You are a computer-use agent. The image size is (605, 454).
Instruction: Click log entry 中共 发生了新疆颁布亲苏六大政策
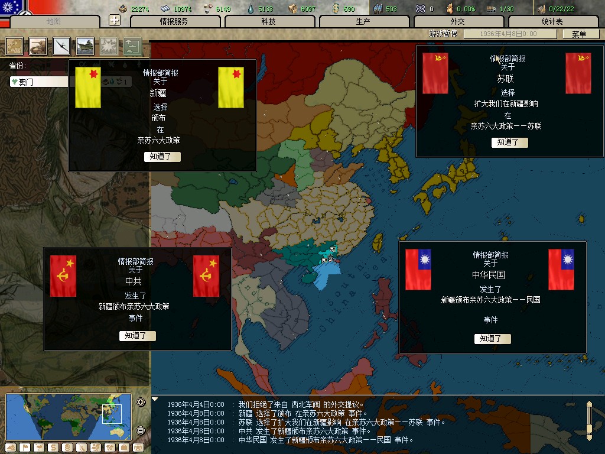tap(269, 431)
